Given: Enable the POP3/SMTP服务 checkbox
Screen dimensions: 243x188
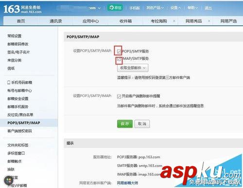Looking at the screenshot, I should click(x=119, y=51).
